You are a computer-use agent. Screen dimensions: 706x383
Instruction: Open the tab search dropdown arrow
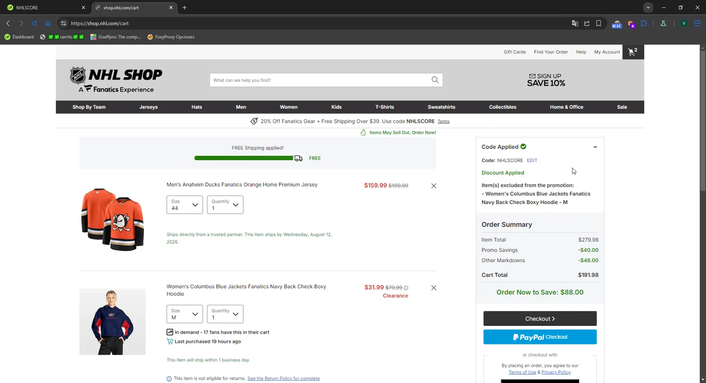[648, 8]
